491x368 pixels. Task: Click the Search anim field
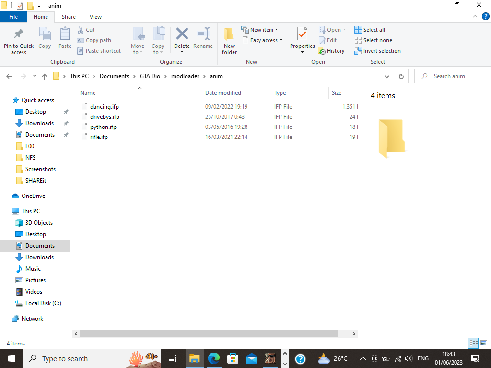pyautogui.click(x=449, y=76)
